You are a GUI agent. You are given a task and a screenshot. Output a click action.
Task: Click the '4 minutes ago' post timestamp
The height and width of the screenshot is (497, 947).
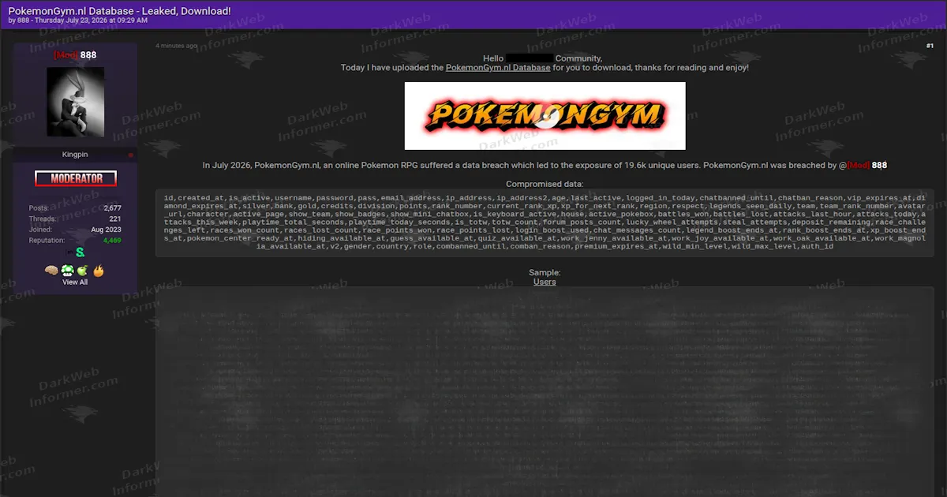(177, 46)
